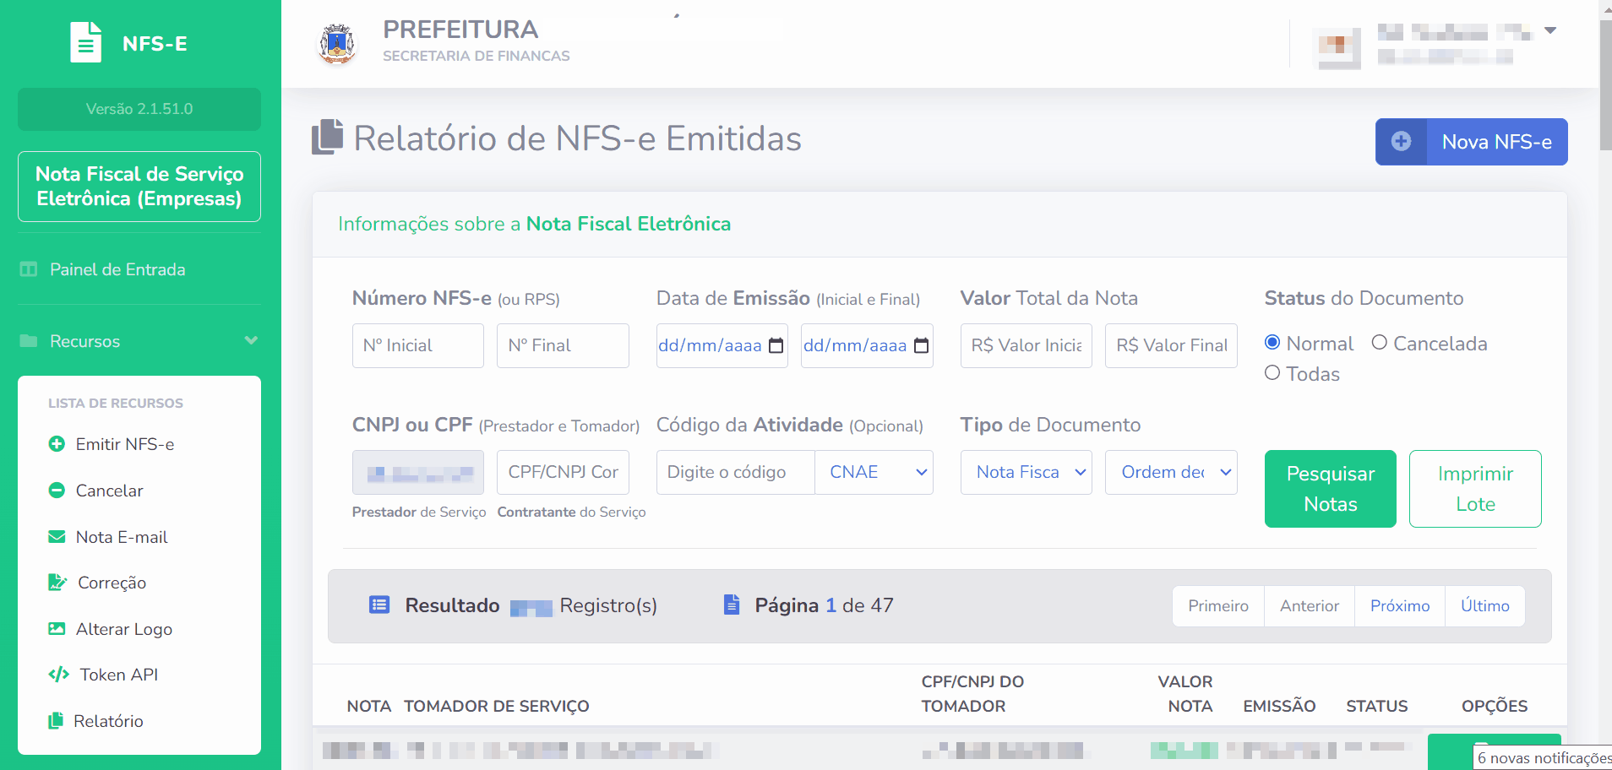
Task: Select the Cancelada status option
Action: click(x=1379, y=343)
